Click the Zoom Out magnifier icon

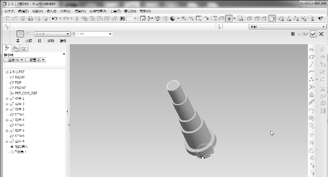191,18
